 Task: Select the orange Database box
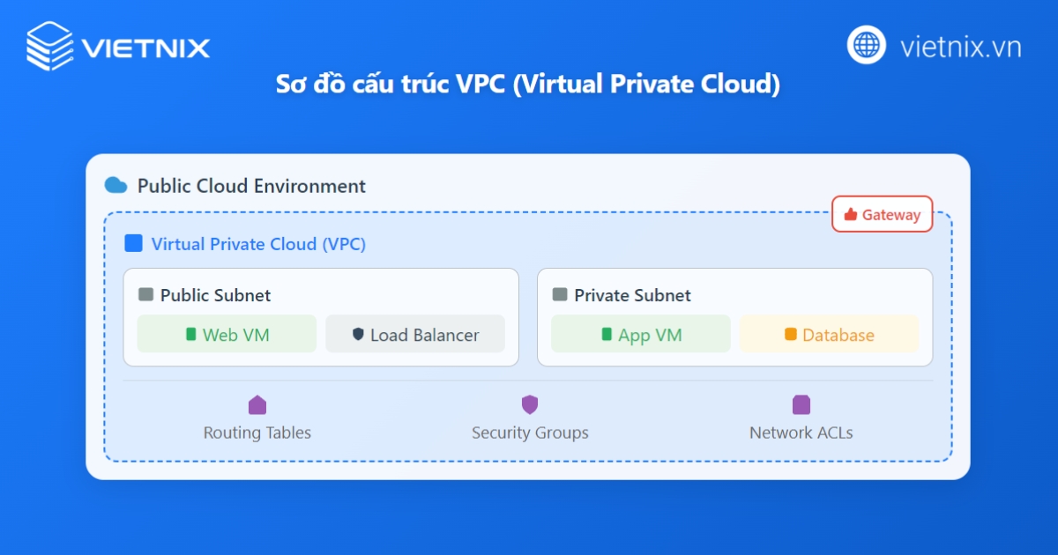pos(830,334)
